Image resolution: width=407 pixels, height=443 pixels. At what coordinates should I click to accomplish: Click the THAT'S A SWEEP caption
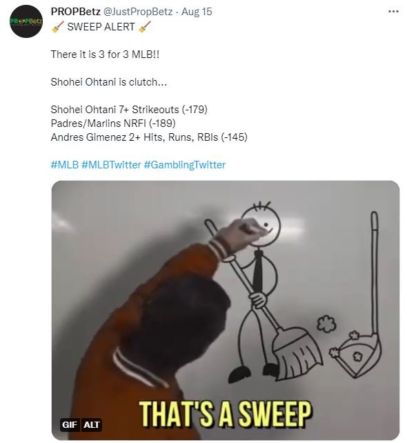tap(225, 414)
